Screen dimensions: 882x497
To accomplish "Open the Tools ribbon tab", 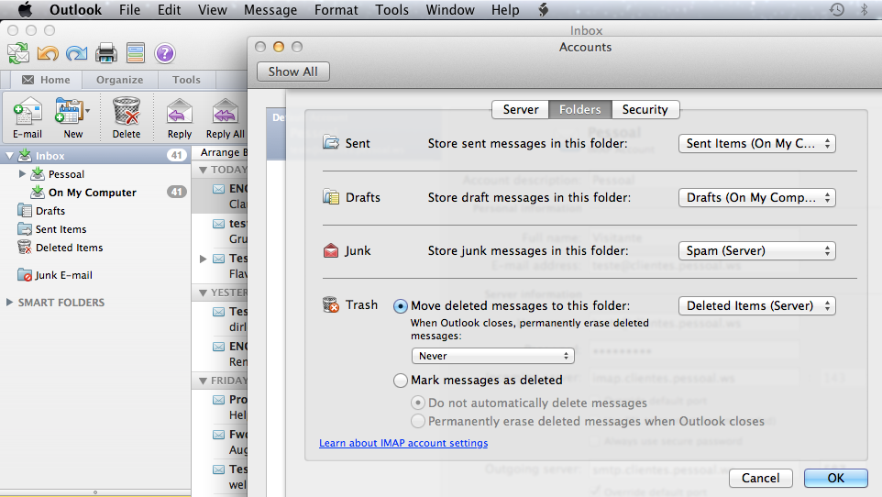I will (x=186, y=80).
